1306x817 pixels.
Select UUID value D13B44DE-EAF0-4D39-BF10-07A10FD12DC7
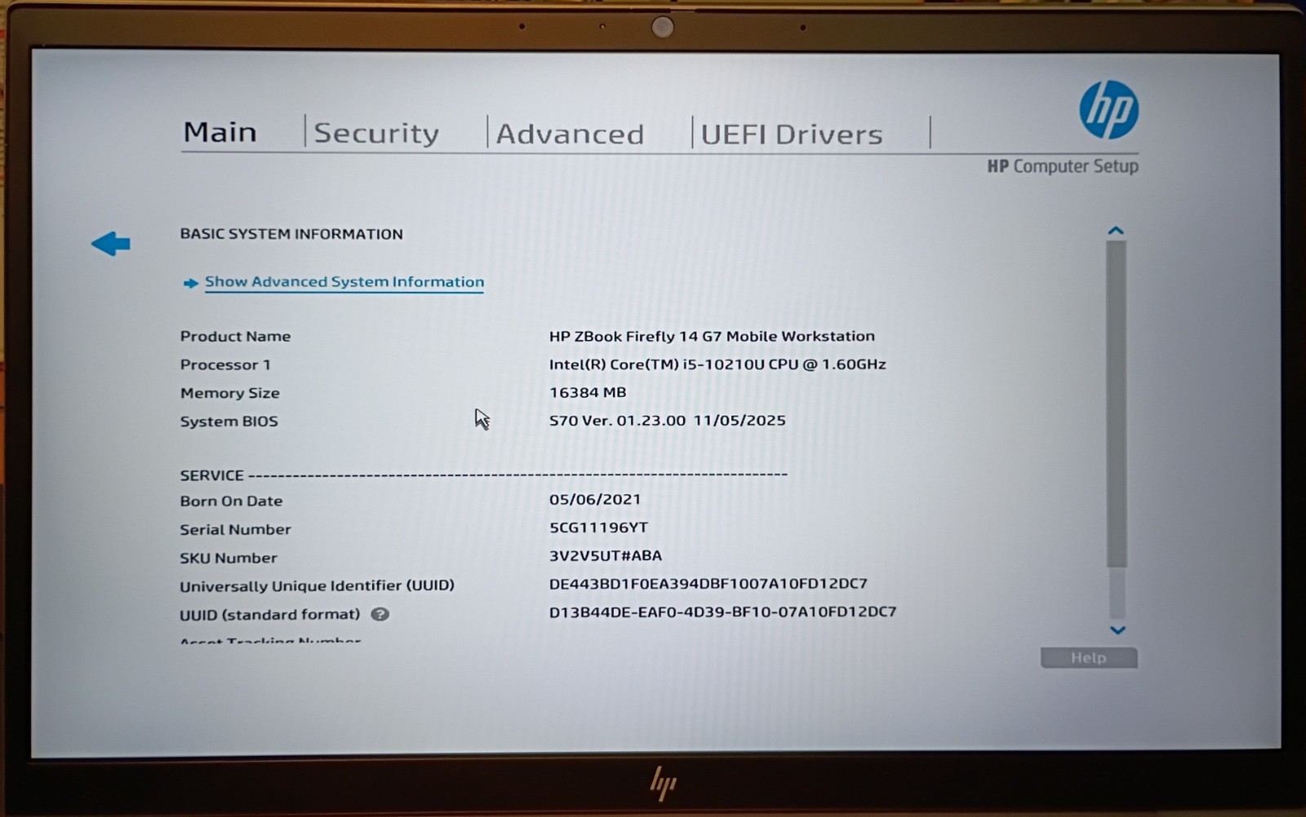pos(722,612)
